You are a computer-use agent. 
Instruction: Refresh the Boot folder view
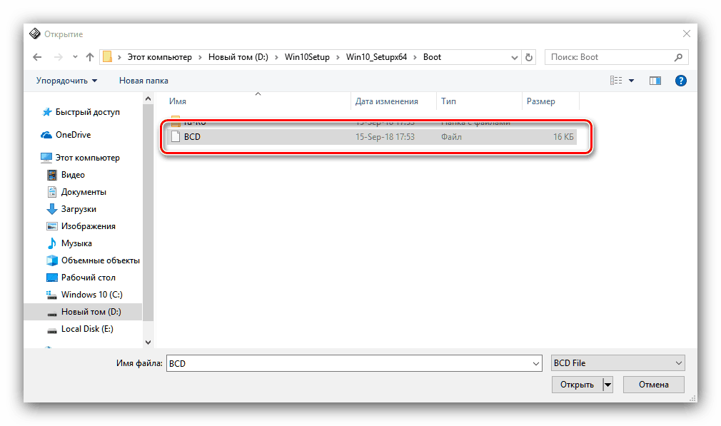pos(529,58)
